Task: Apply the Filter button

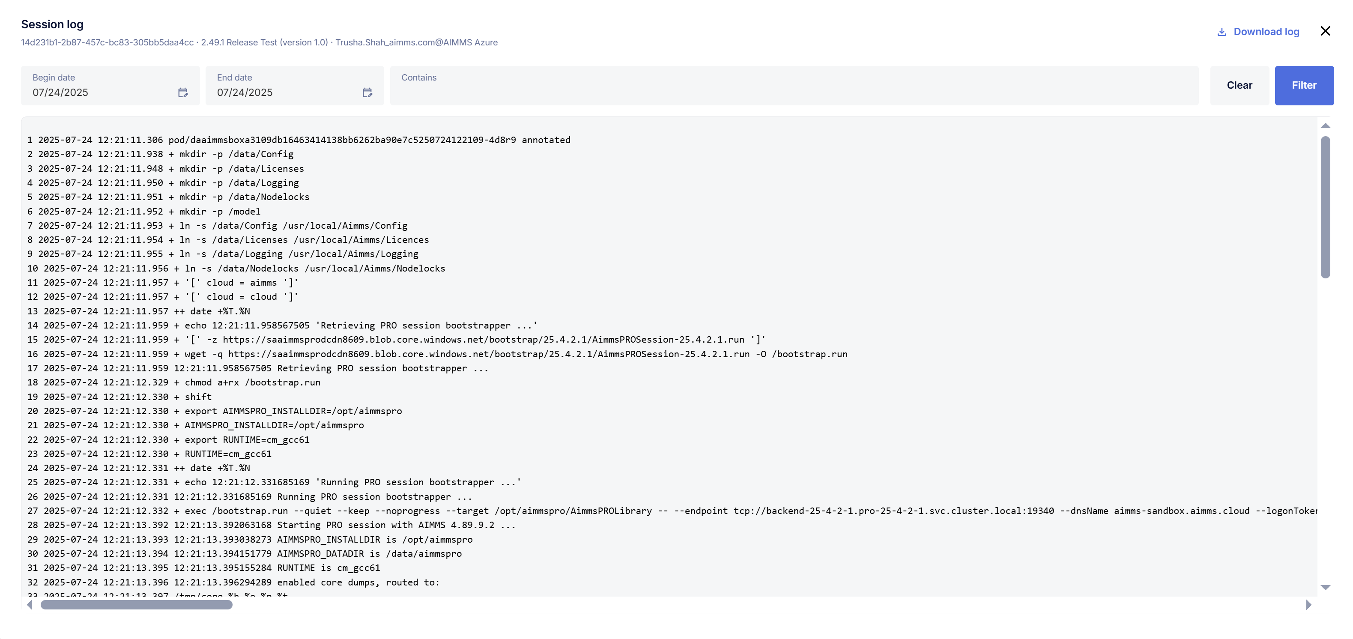Action: click(1304, 86)
